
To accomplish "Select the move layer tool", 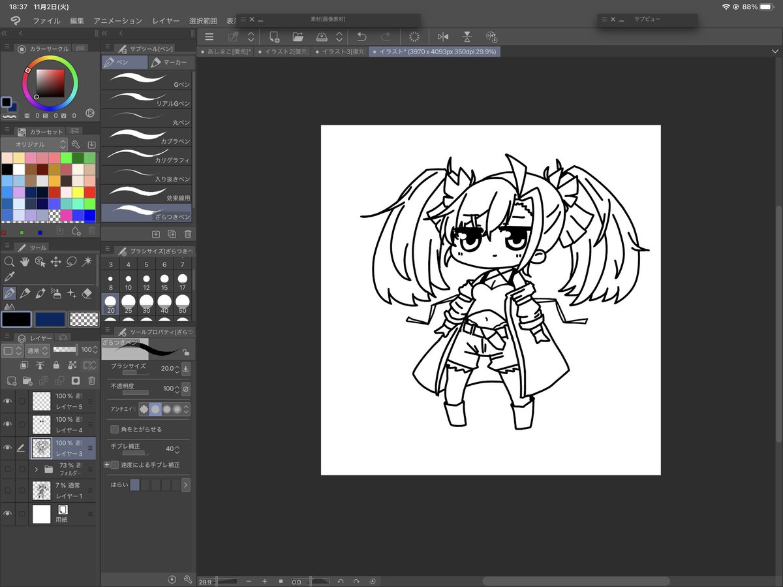I will tap(56, 262).
